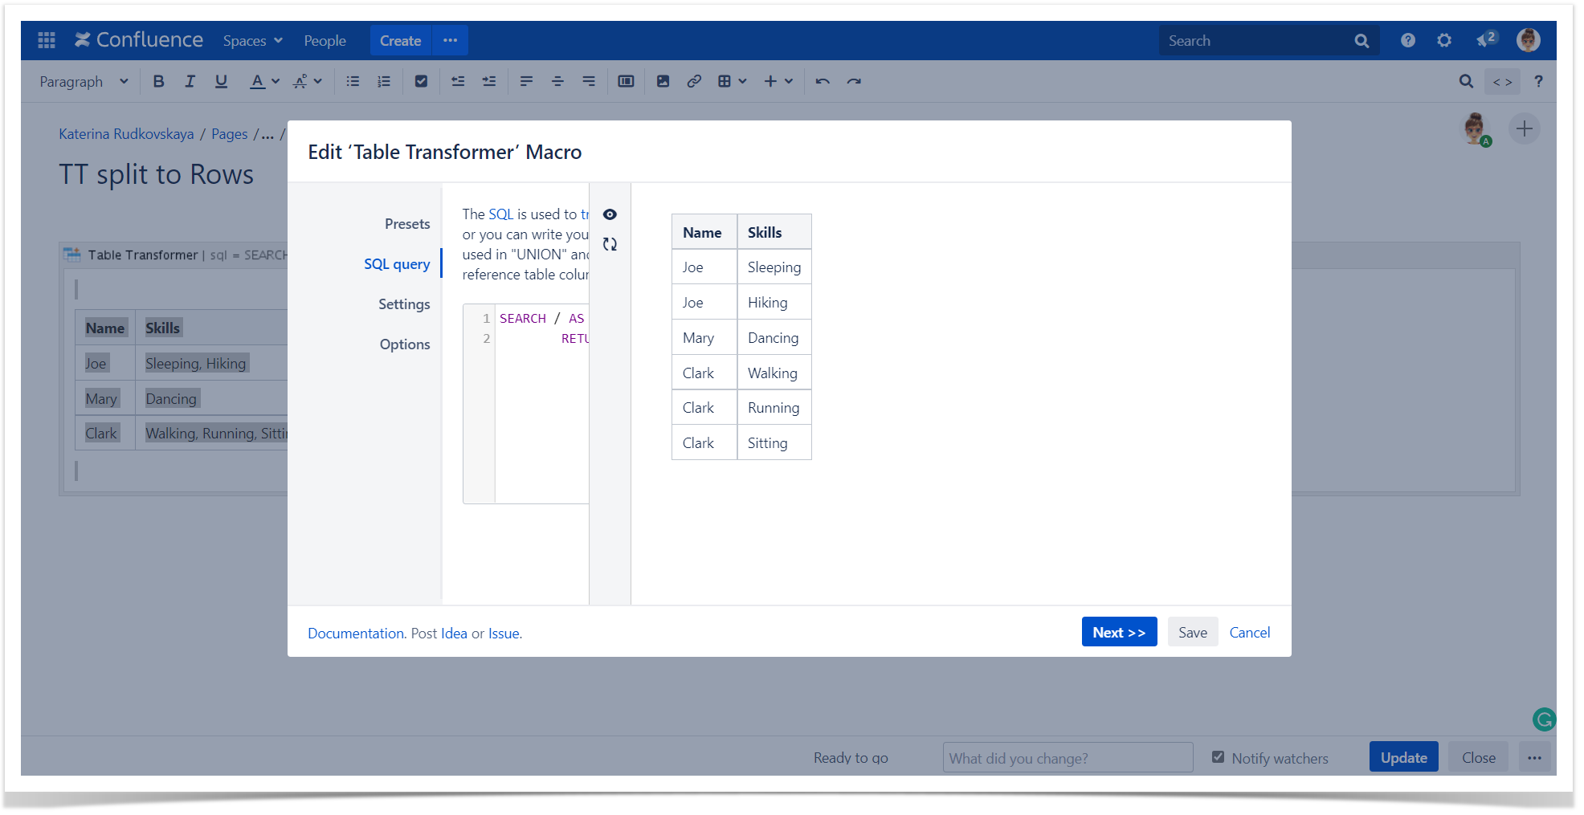Open the Confluence app switcher grid

[47, 40]
